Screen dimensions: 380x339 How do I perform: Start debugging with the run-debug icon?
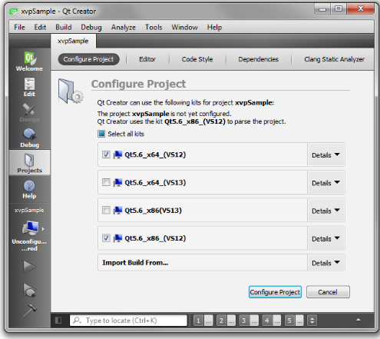[29, 290]
